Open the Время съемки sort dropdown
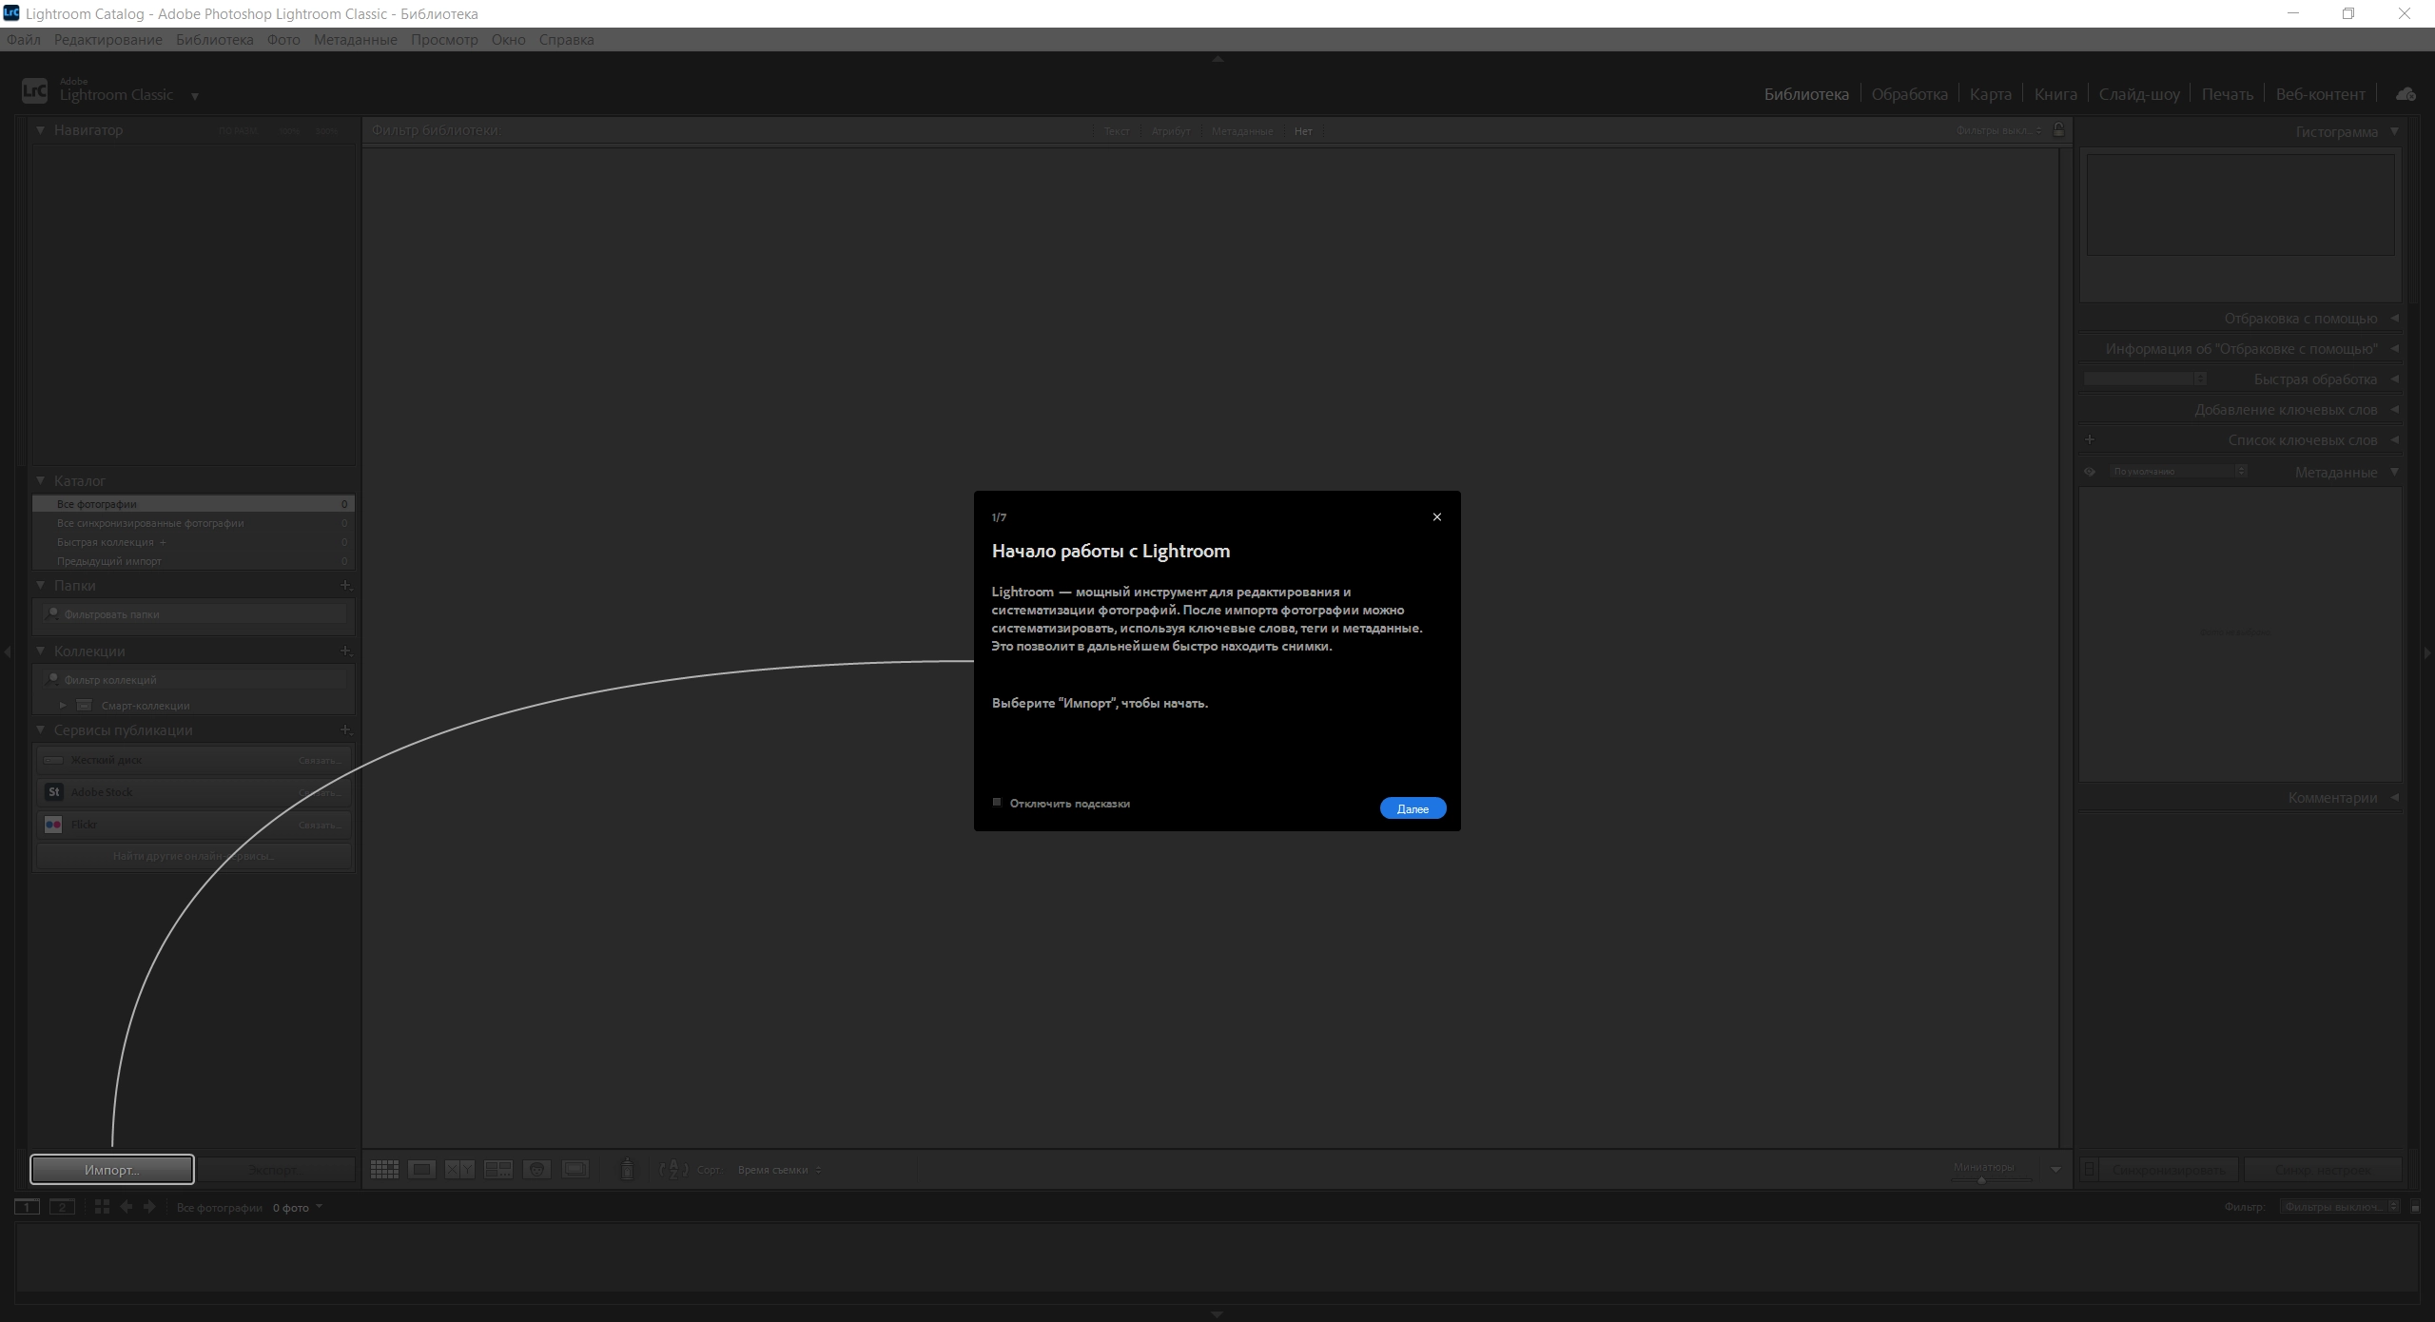 779,1170
